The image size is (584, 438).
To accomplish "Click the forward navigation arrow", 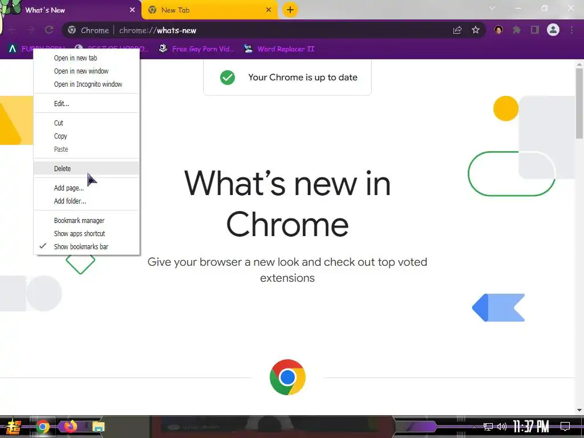I will coord(31,30).
